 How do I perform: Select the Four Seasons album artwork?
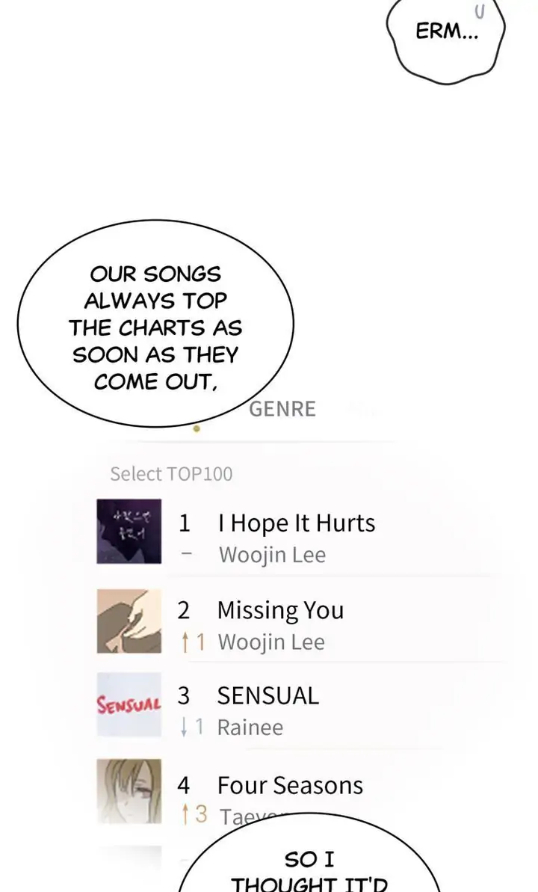[x=129, y=791]
